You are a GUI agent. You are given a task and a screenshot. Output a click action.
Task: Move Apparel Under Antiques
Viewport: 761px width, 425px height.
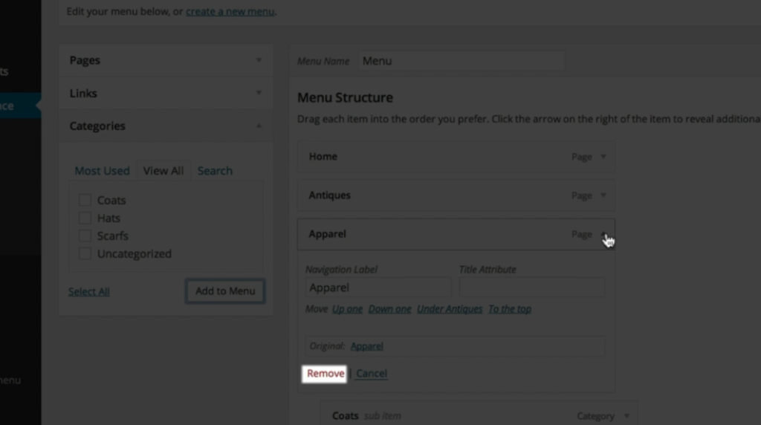tap(450, 309)
